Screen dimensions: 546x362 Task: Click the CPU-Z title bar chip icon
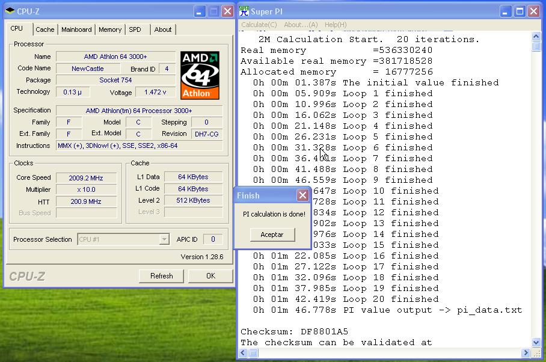10,11
